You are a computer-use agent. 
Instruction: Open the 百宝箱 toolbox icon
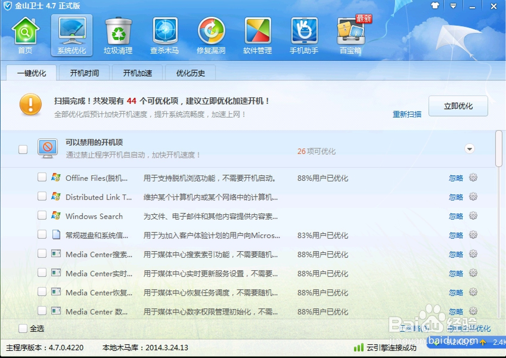[x=350, y=34]
